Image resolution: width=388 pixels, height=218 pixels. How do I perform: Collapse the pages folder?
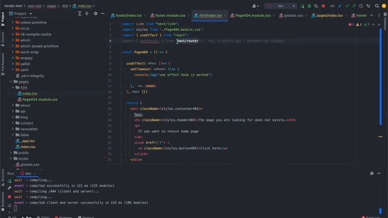tap(11, 82)
